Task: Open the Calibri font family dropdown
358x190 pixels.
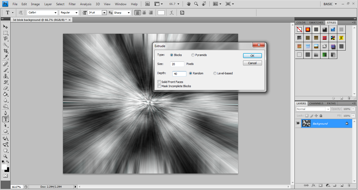Action: click(55, 13)
